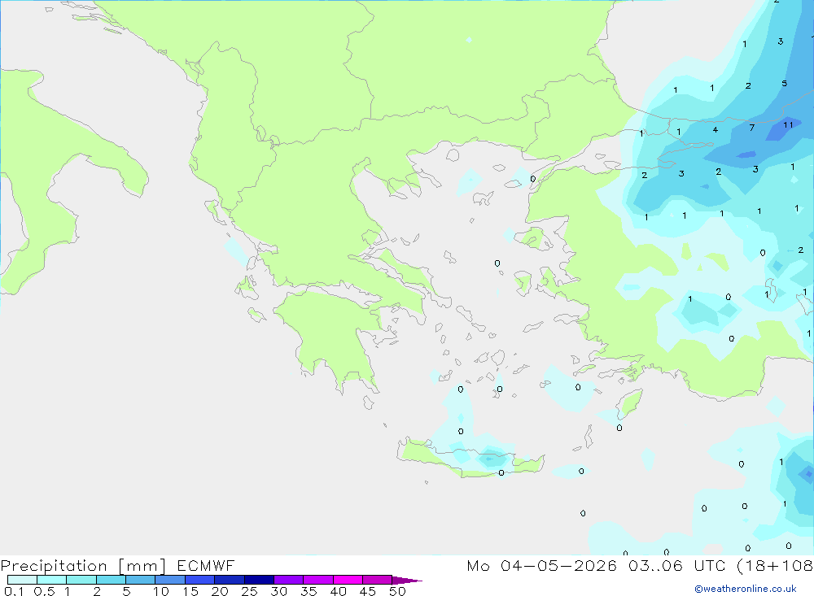This screenshot has height=596, width=814.
Task: Pick the 40–45 mm magenta legend swatch
Action: [348, 580]
